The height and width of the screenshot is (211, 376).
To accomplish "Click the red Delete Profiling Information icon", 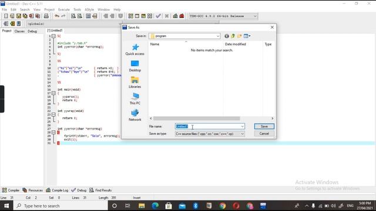I will pyautogui.click(x=182, y=16).
